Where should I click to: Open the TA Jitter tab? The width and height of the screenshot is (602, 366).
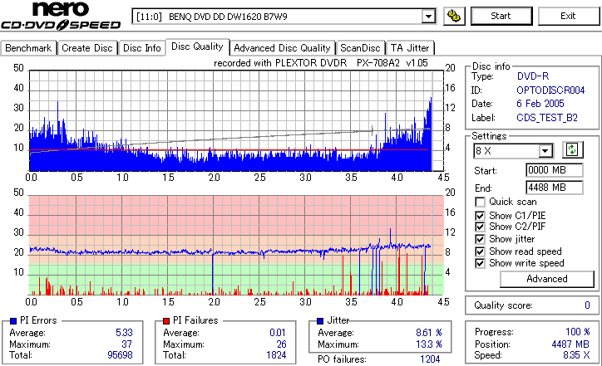click(410, 48)
